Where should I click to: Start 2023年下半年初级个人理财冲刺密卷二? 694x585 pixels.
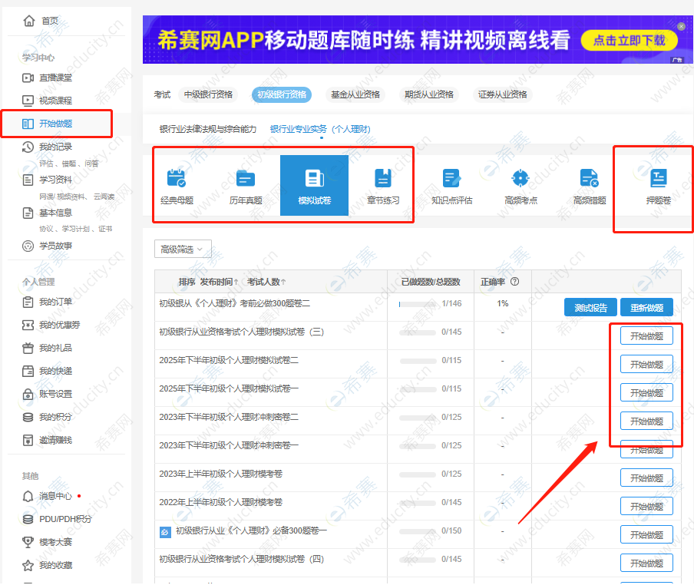click(646, 421)
